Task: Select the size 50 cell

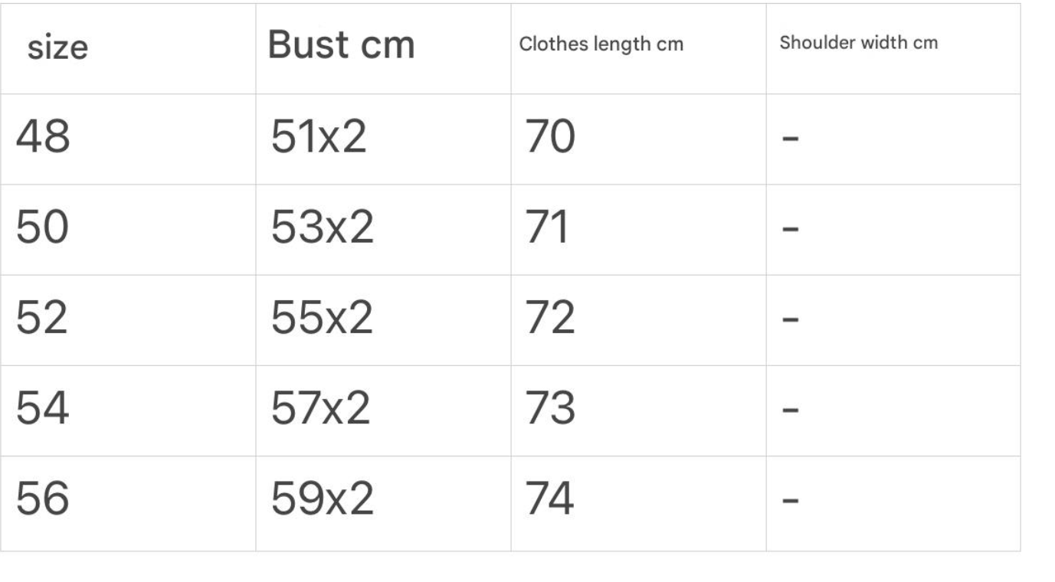Action: 43,229
